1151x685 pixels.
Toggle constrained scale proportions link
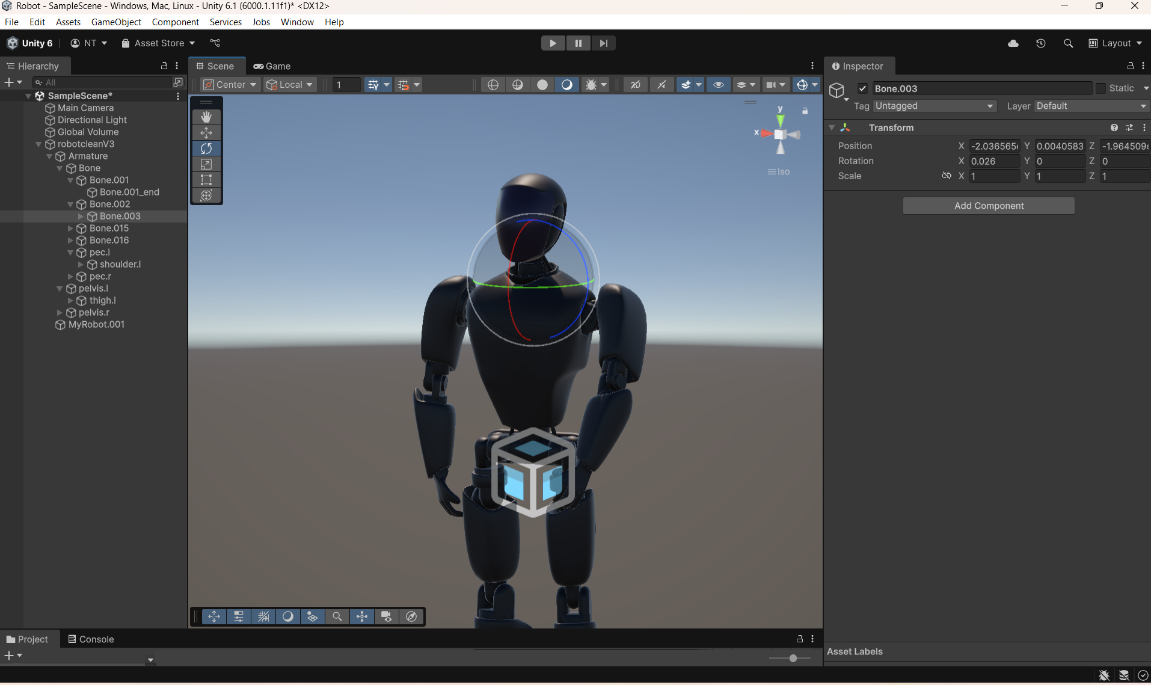[x=947, y=176]
